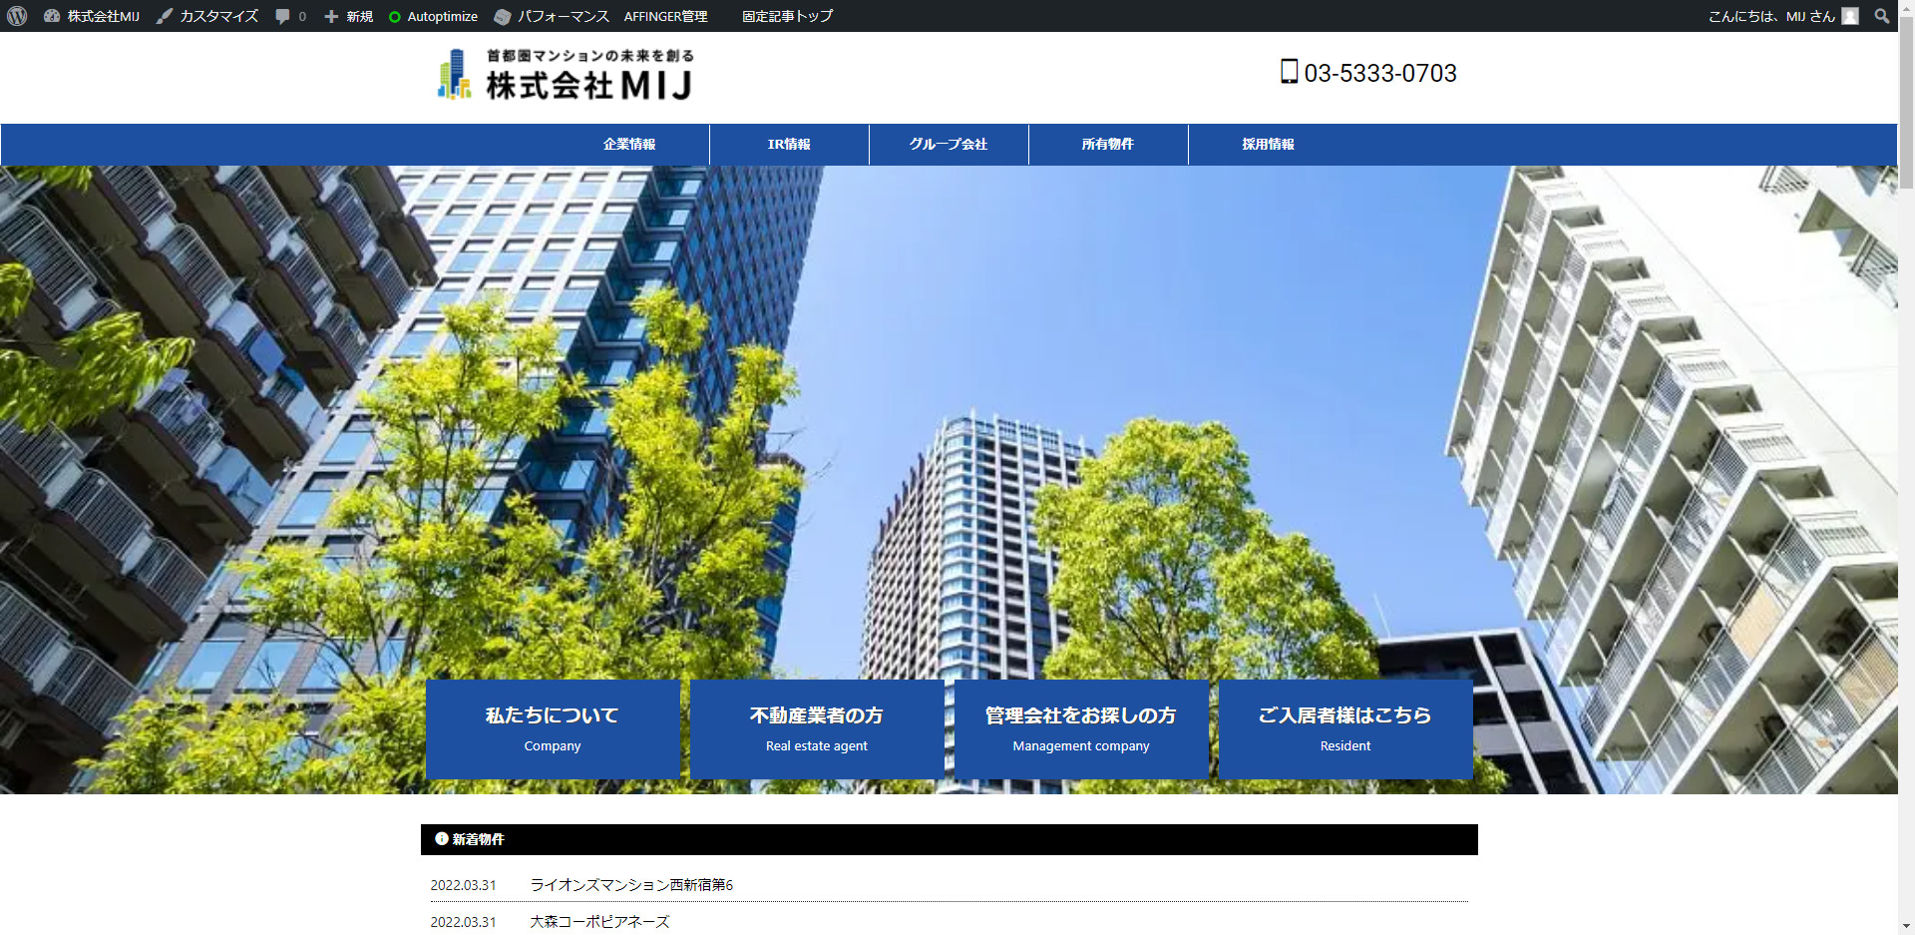1915x935 pixels.
Task: Click the 私たちについて Company button
Action: 553,728
